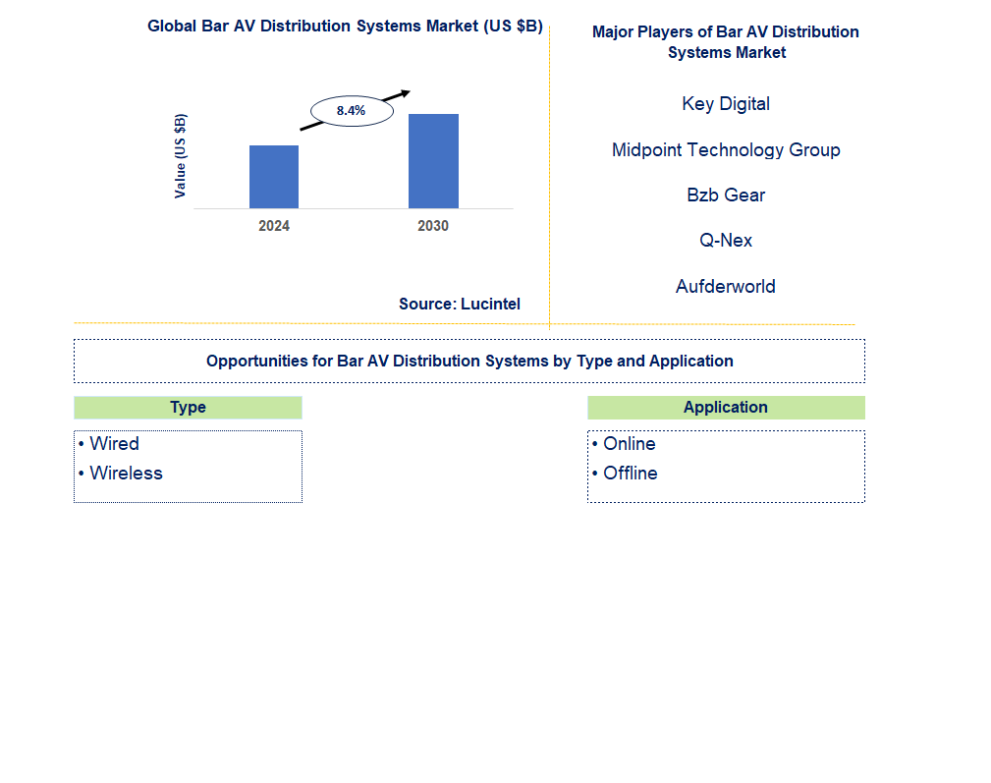Click the Source: Lucintel link
The width and height of the screenshot is (991, 783).
(460, 304)
